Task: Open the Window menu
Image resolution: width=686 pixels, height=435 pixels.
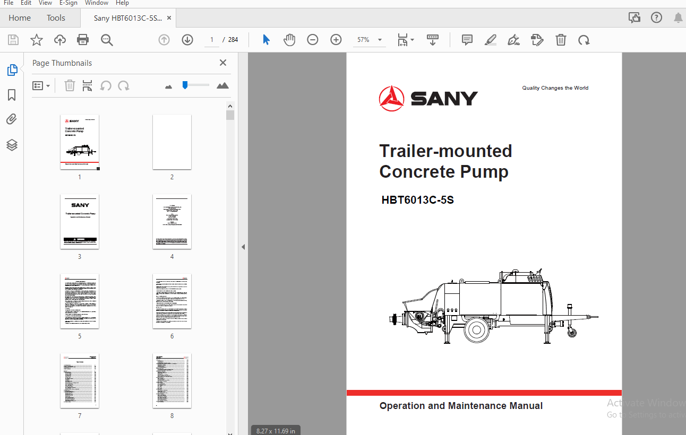Action: point(97,3)
